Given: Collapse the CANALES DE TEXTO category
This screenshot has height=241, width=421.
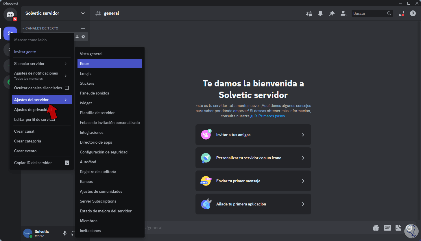Looking at the screenshot, I should pyautogui.click(x=40, y=28).
